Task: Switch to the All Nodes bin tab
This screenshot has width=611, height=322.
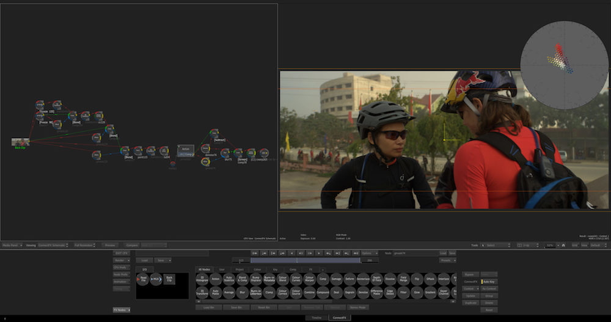Action: (204, 269)
